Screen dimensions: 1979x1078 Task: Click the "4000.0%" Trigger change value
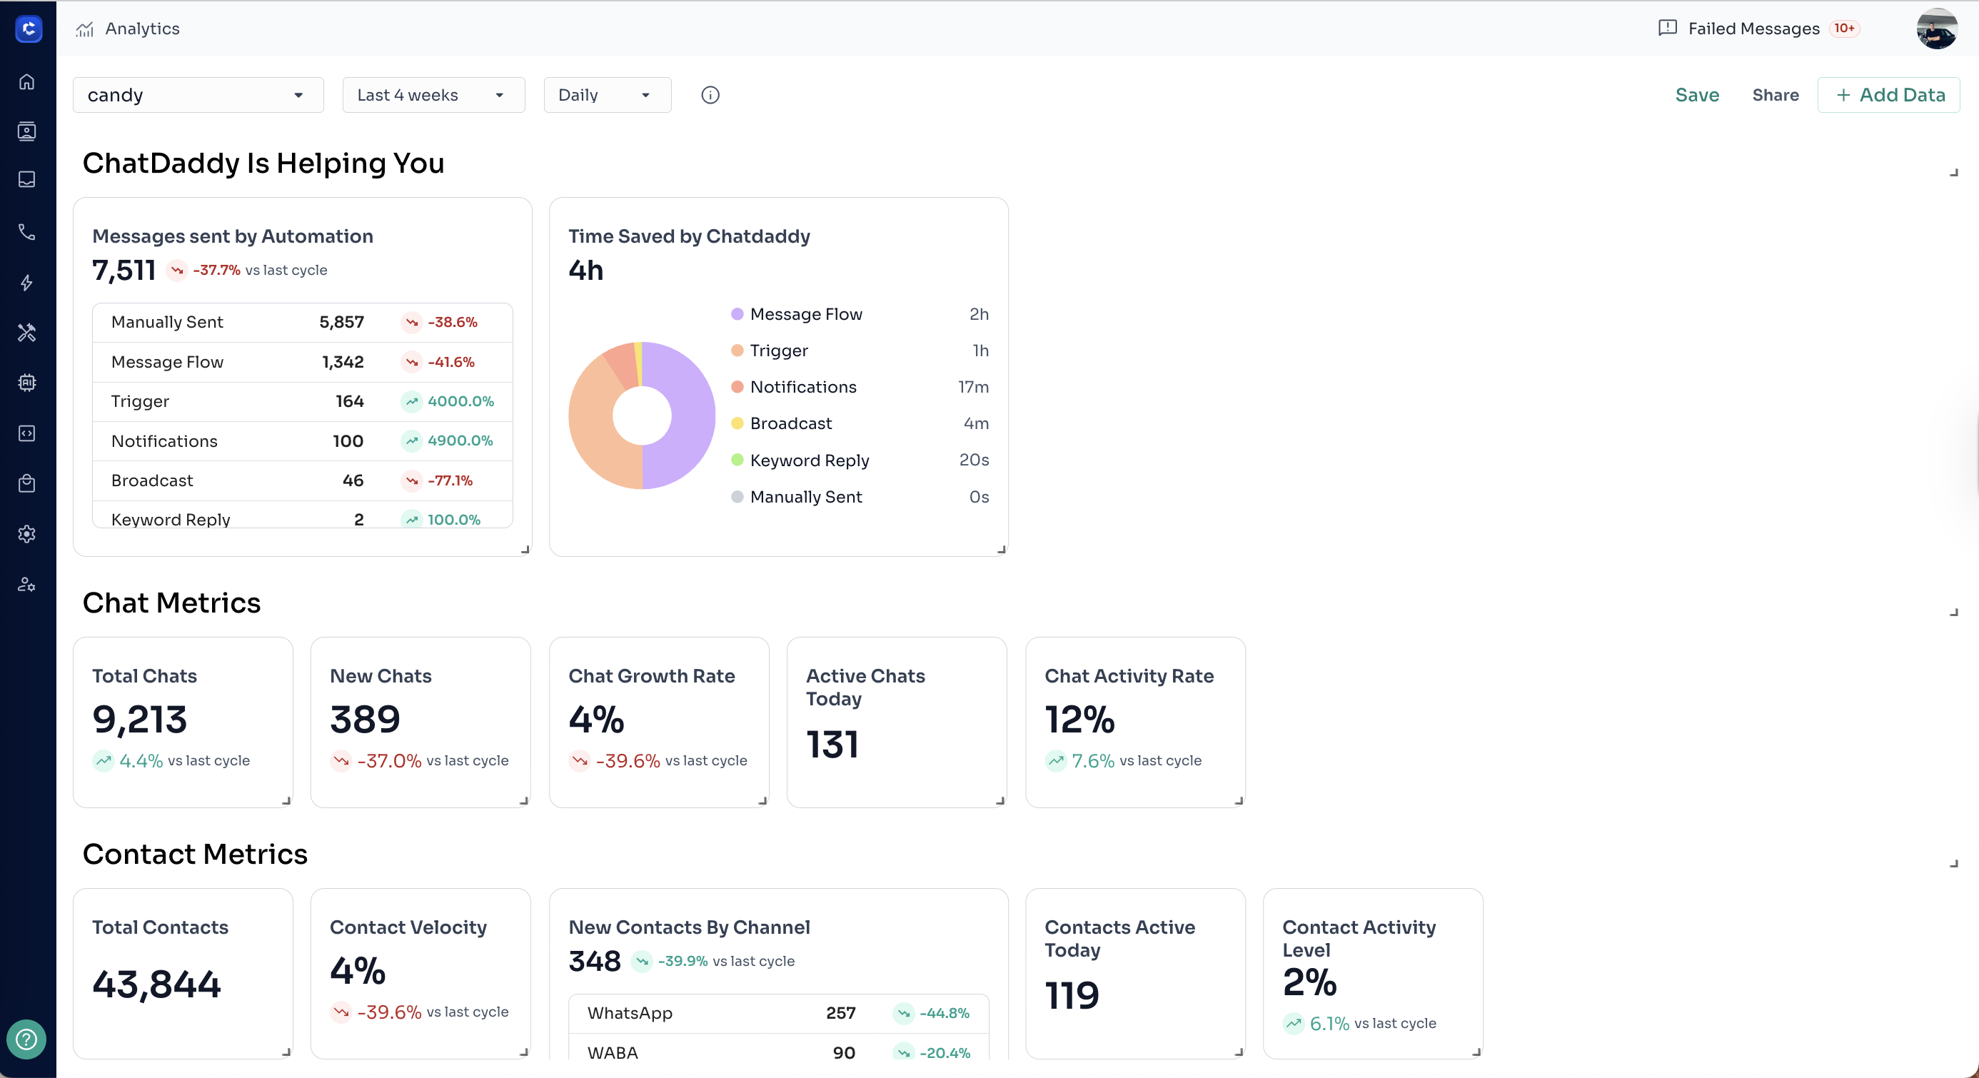460,401
